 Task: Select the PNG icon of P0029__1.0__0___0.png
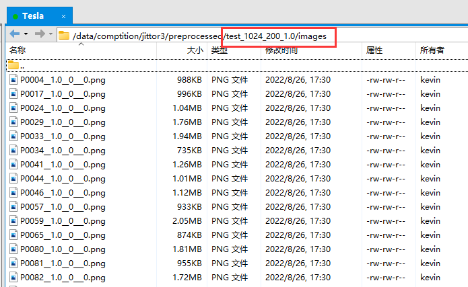(13, 122)
